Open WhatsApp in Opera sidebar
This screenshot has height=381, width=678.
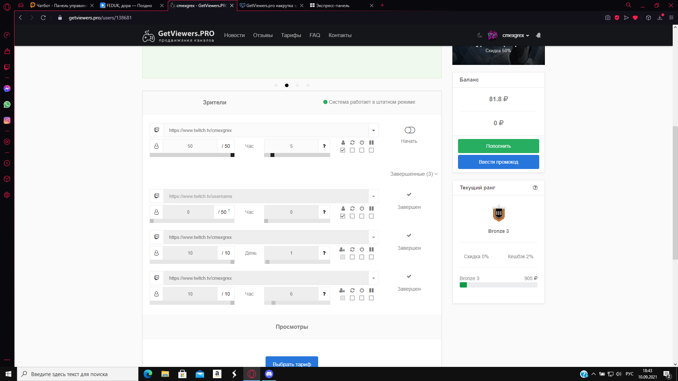point(7,104)
